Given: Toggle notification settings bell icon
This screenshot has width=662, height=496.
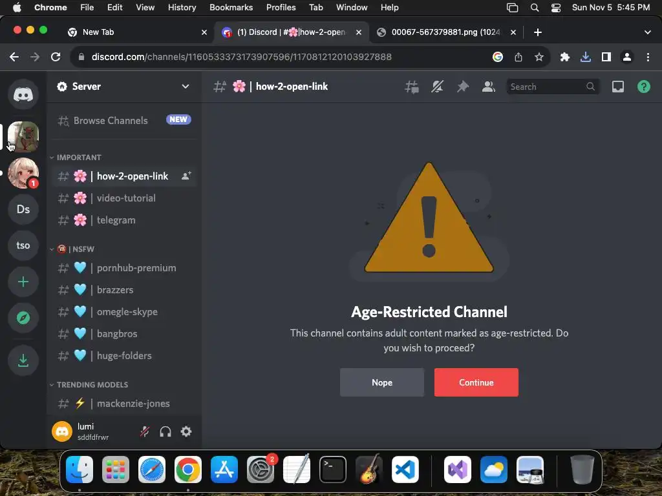Looking at the screenshot, I should coord(438,87).
